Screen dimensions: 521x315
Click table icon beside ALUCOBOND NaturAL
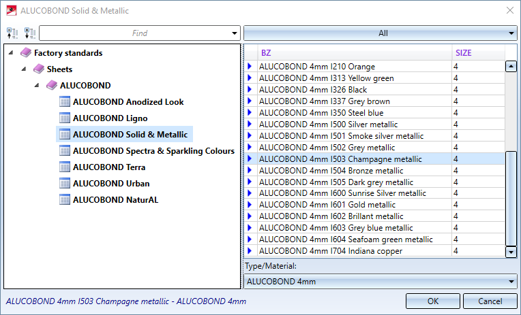point(65,199)
